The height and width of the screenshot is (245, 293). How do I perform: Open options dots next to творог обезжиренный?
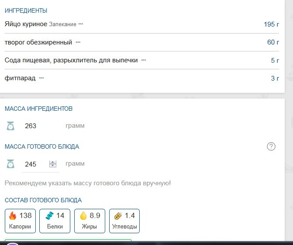pyautogui.click(x=78, y=42)
